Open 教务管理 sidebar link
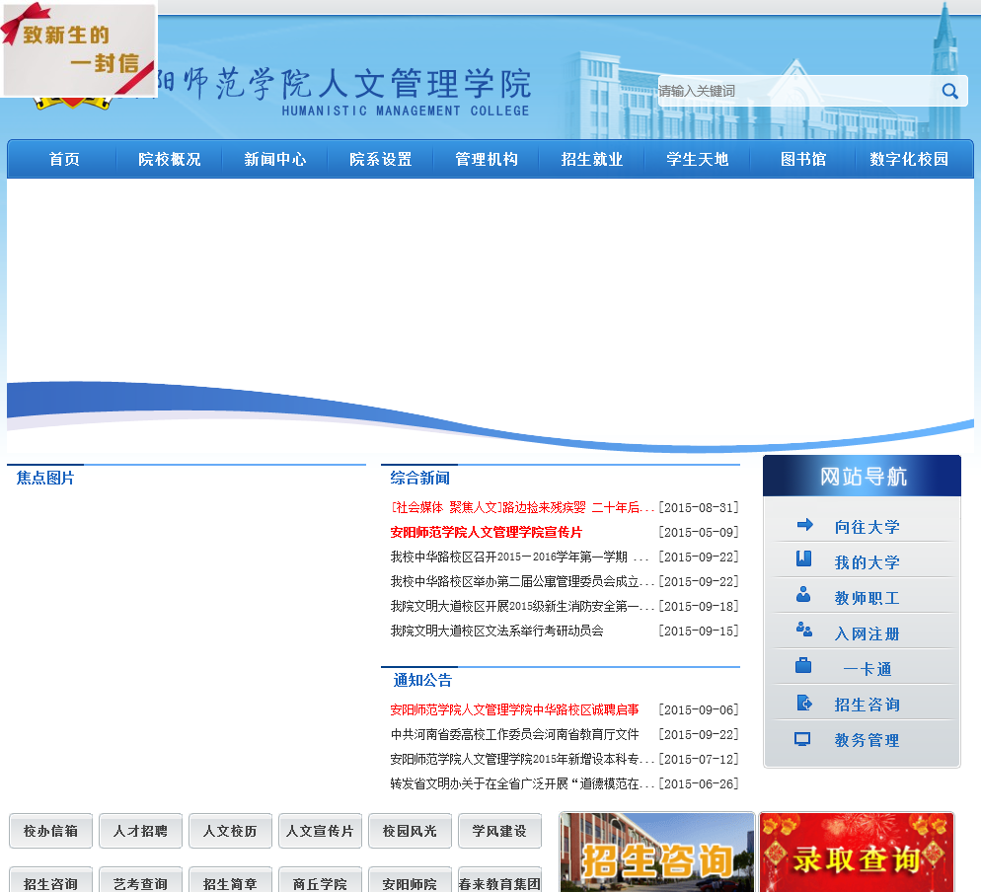This screenshot has height=892, width=981. pos(868,741)
